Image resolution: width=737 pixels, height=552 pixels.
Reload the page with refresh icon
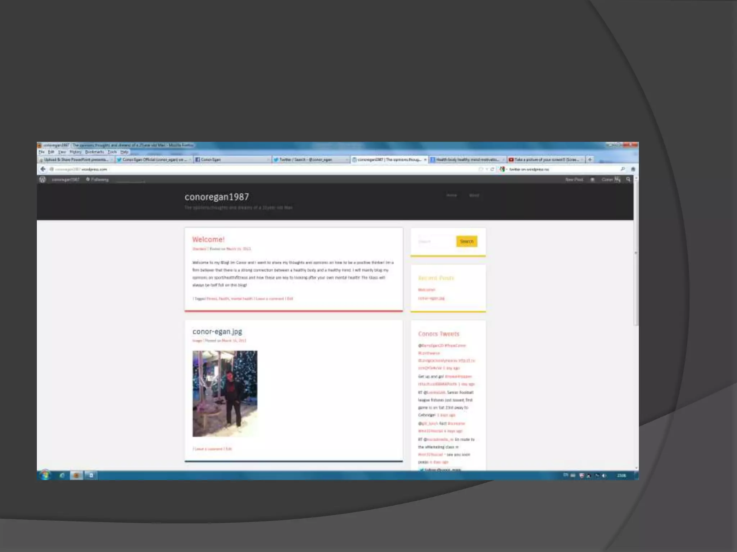[x=492, y=169]
